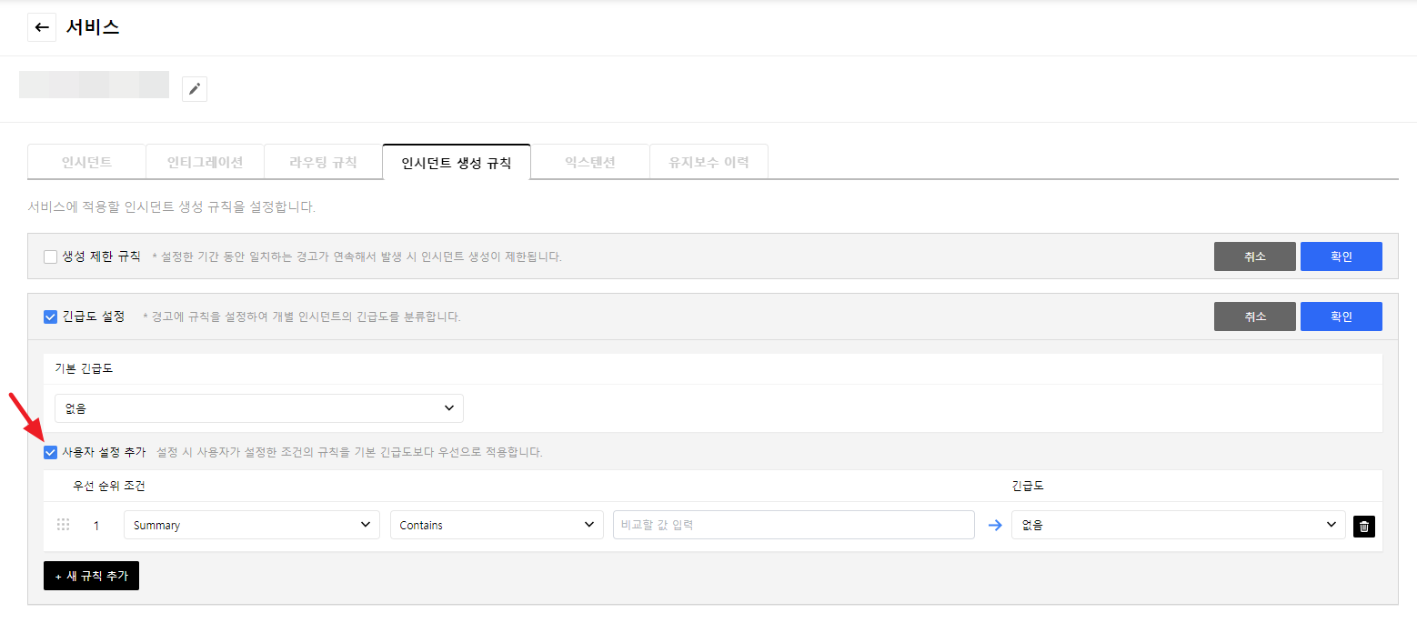Viewport: 1417px width, 643px height.
Task: Click 취소 in the 생성 제한 규칙 row
Action: pyautogui.click(x=1254, y=256)
